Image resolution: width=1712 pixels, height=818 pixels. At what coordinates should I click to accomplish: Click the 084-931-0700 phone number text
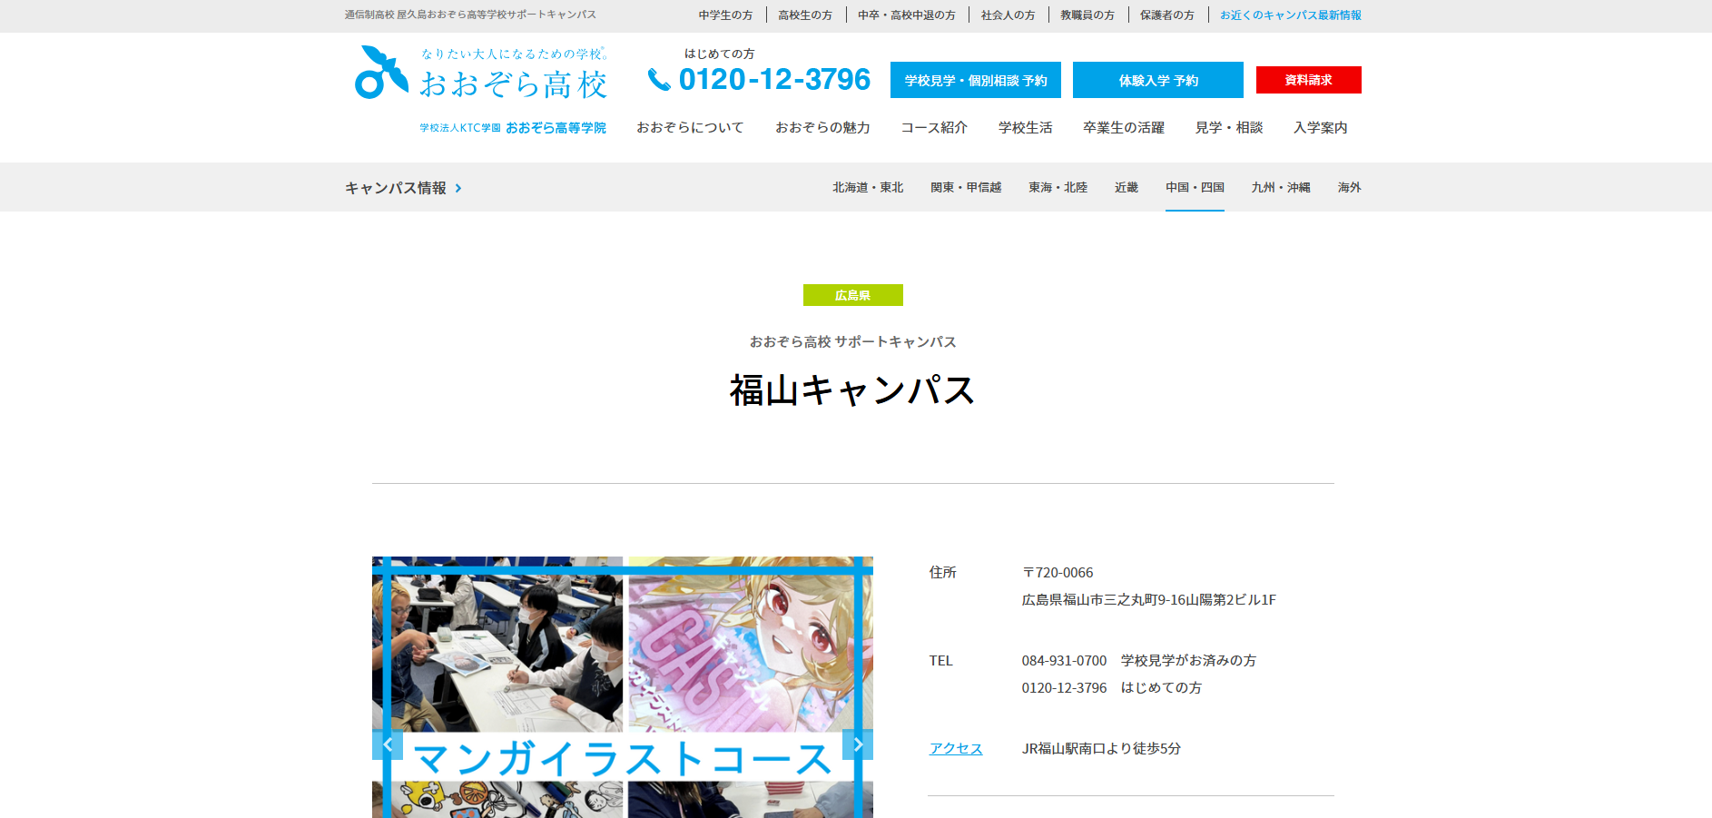pos(1064,661)
